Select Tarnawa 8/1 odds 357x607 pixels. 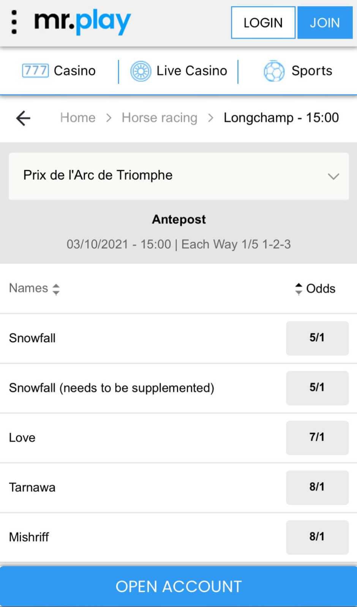[317, 487]
